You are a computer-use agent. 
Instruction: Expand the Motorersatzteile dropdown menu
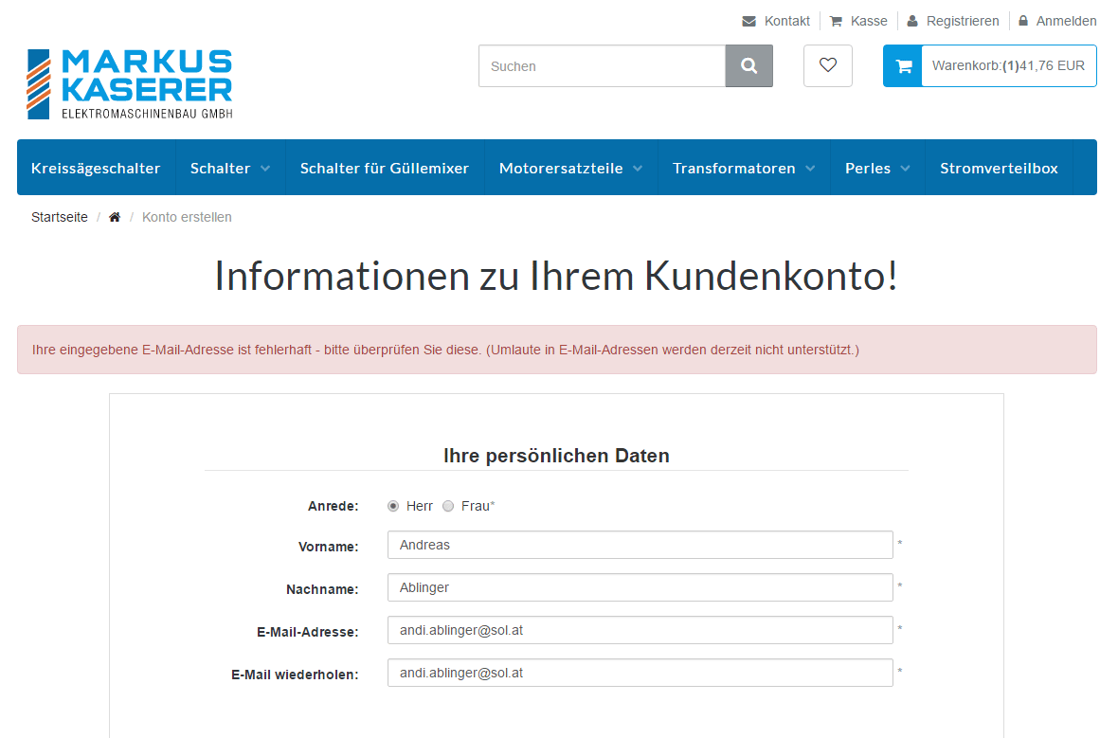tap(570, 168)
